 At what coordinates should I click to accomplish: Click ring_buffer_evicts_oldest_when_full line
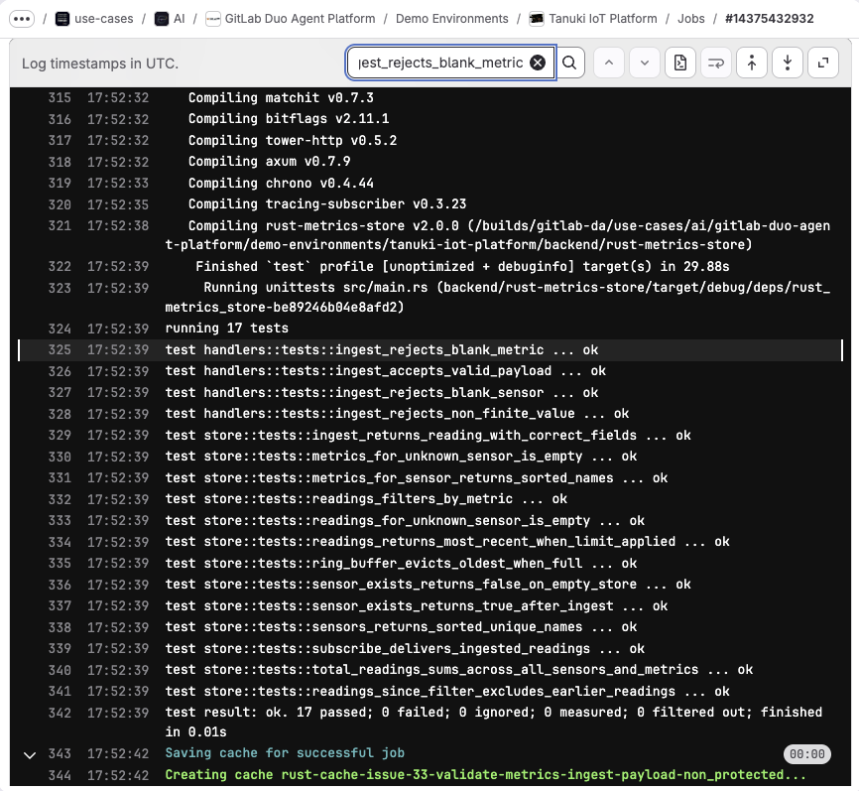[x=401, y=564]
